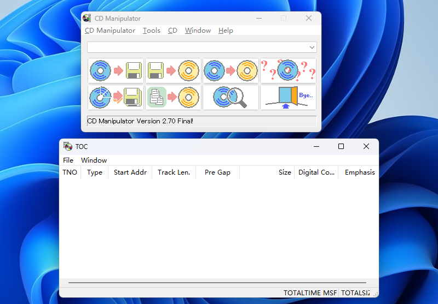Click the TNO column header
Screen dimensions: 438x304
click(70, 172)
